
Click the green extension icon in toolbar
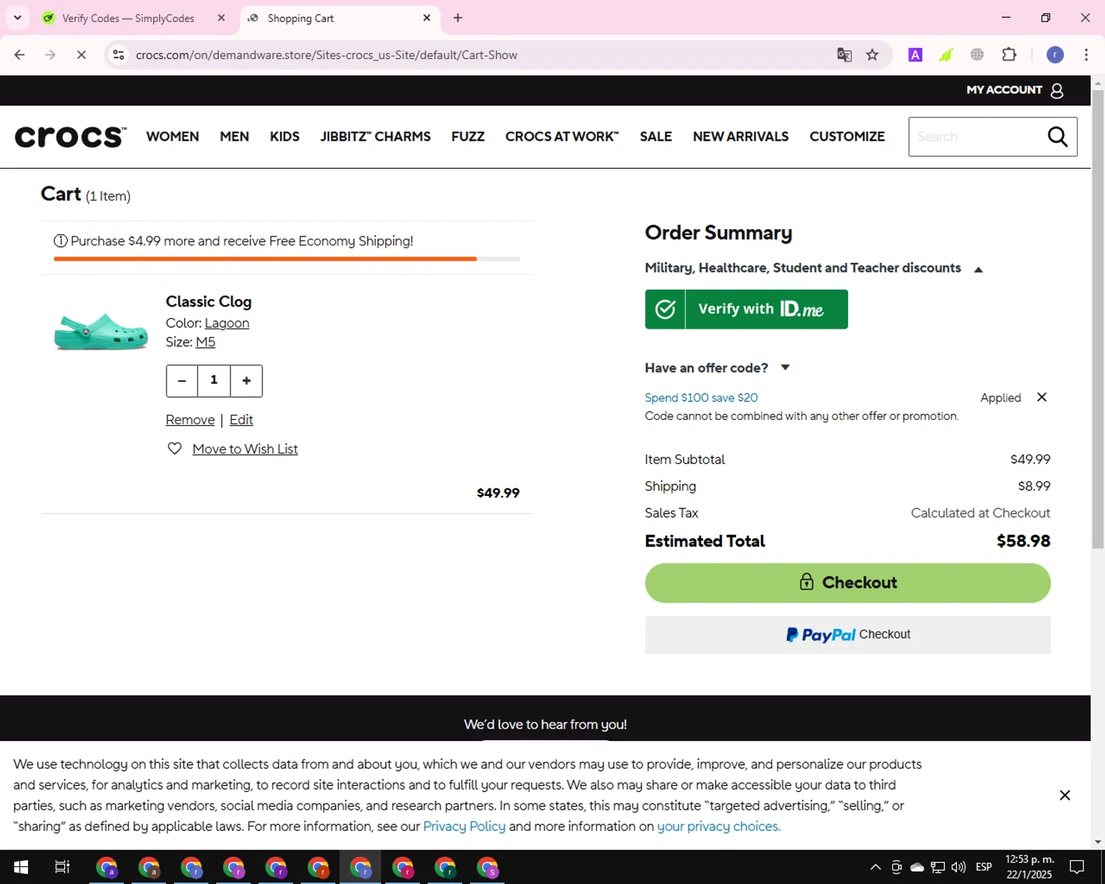pyautogui.click(x=946, y=55)
